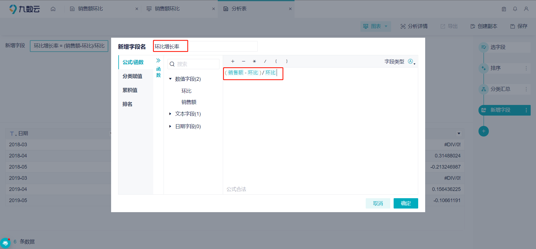
Task: Select the 排名 tab
Action: (136, 104)
